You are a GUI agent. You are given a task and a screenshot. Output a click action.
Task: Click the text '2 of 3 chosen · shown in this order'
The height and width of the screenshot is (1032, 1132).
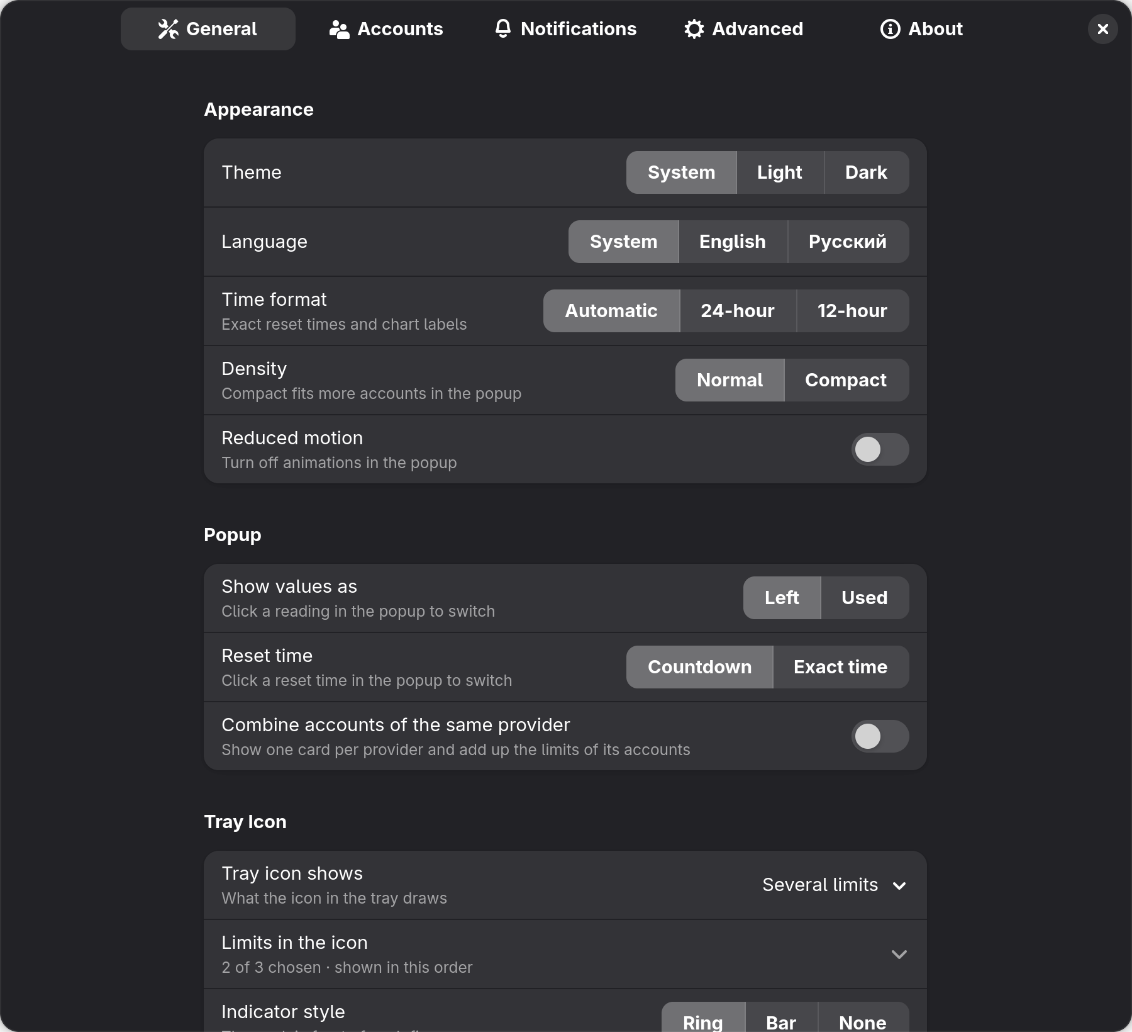coord(347,967)
